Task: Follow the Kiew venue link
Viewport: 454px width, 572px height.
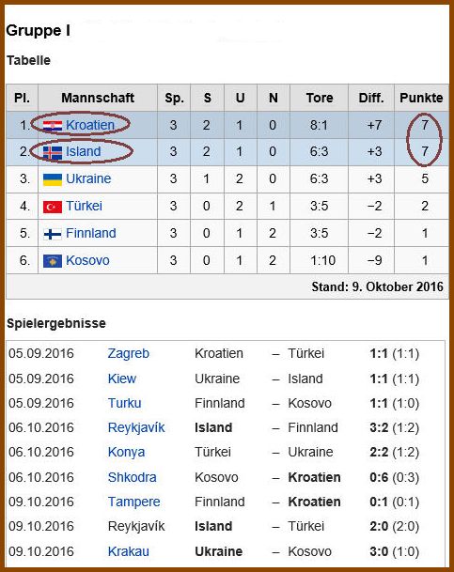Action: (x=122, y=379)
